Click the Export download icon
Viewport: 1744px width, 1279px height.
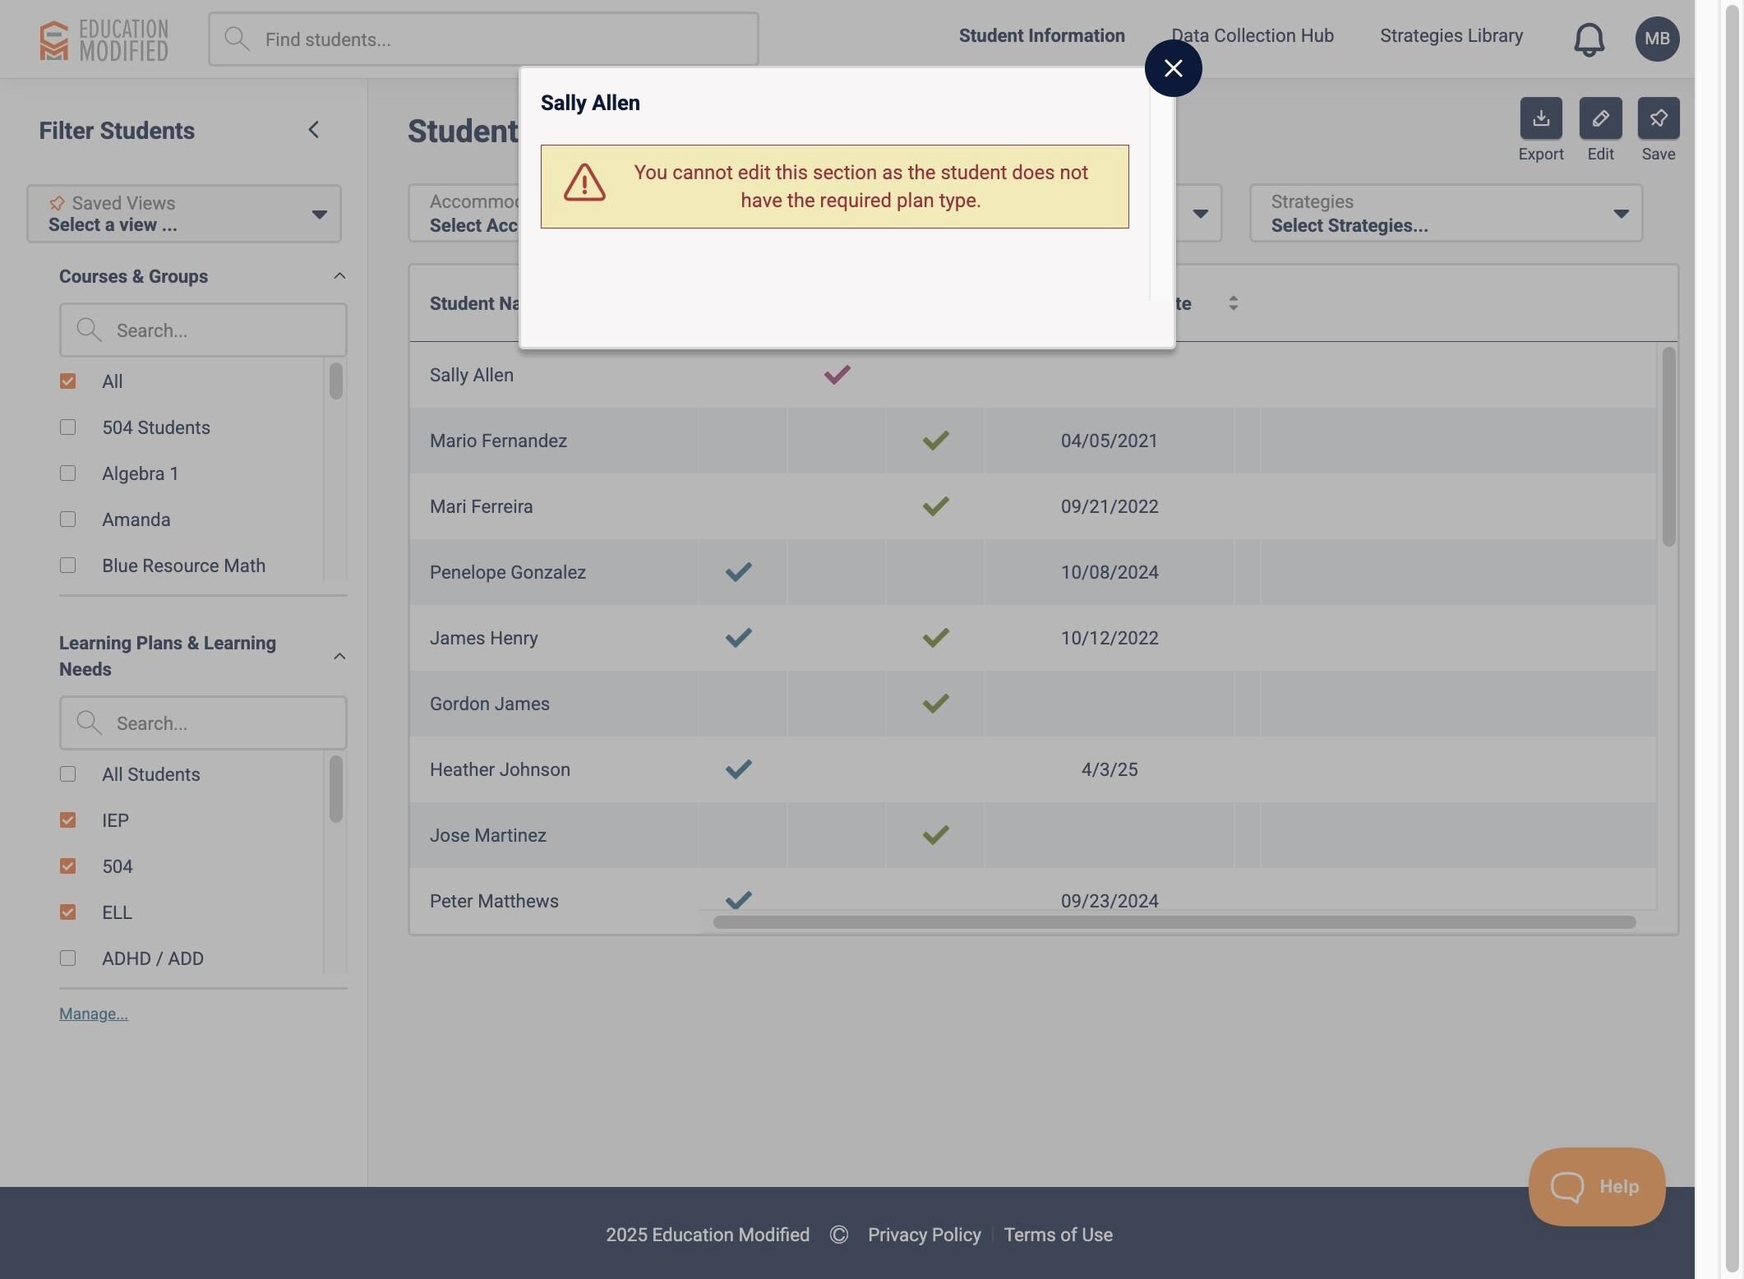1540,118
